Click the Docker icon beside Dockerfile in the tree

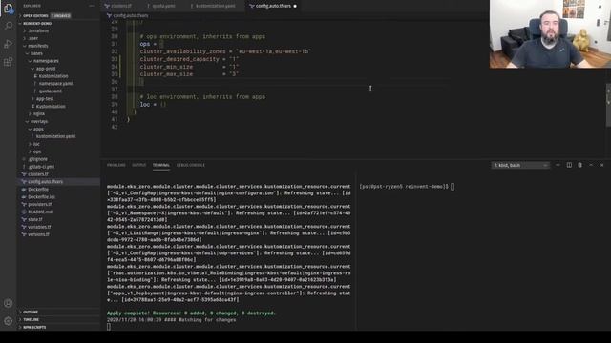tap(24, 190)
